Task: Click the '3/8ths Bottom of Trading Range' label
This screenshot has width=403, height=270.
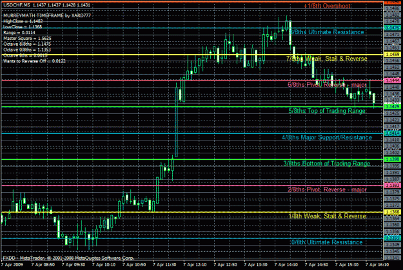Action: point(327,164)
